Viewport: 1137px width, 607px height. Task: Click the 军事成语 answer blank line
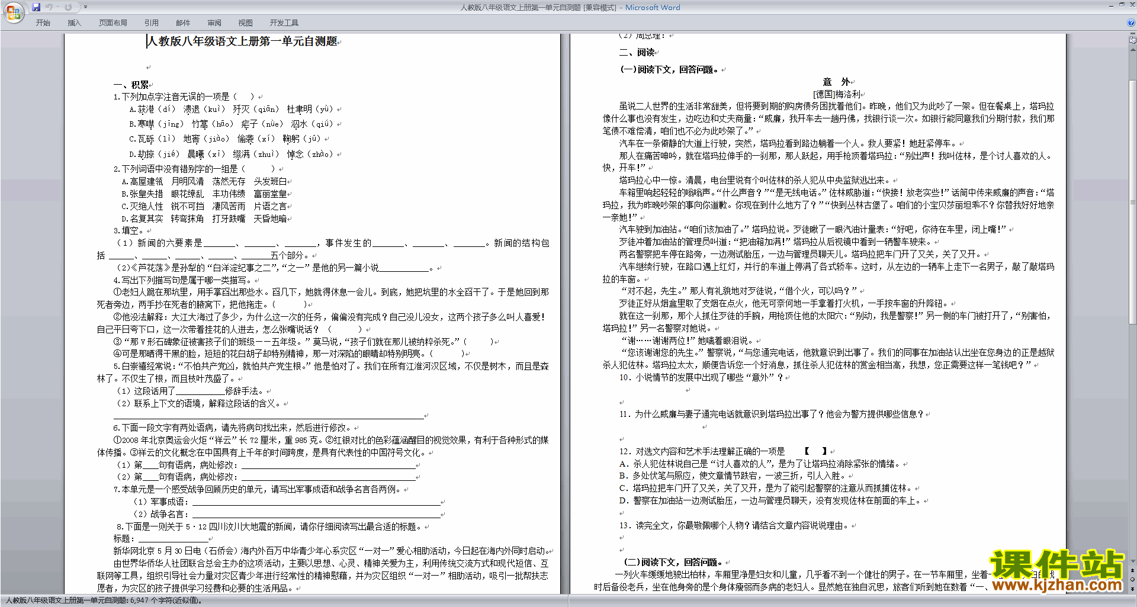tap(316, 502)
